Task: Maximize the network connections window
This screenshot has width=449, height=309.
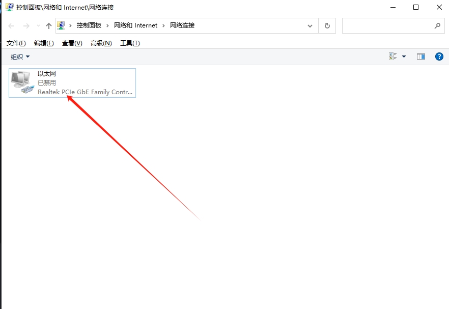Action: tap(416, 7)
